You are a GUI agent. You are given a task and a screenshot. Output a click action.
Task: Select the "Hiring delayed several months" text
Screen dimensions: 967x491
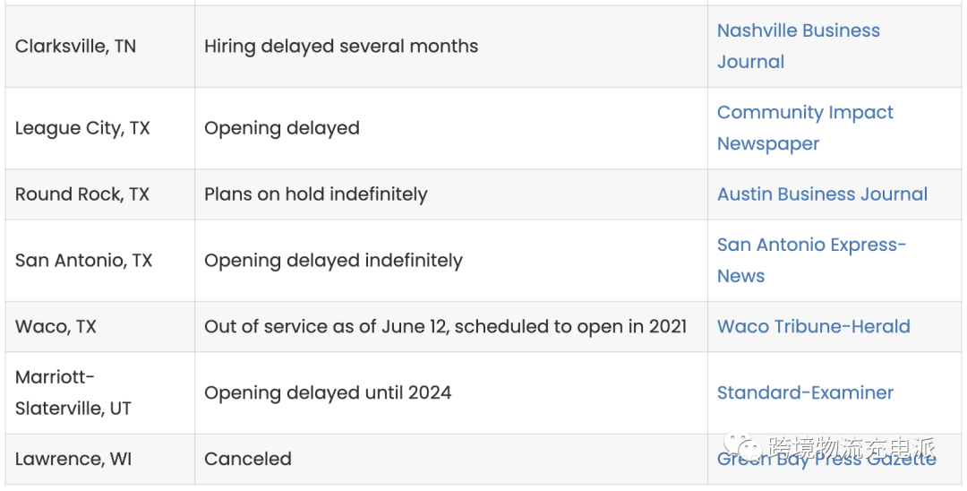click(x=341, y=47)
